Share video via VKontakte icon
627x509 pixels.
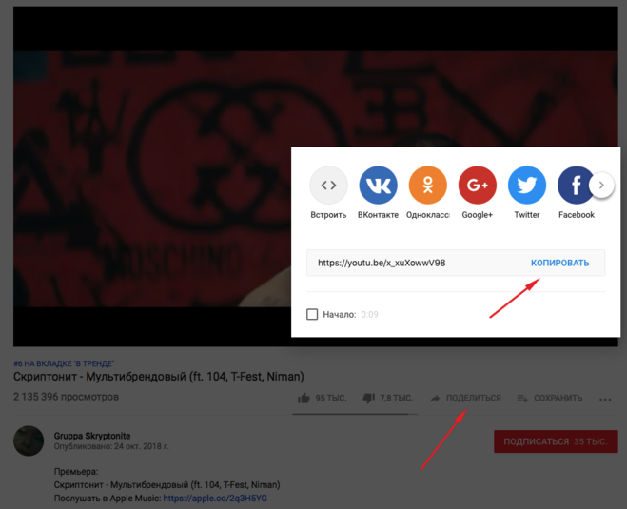point(378,186)
